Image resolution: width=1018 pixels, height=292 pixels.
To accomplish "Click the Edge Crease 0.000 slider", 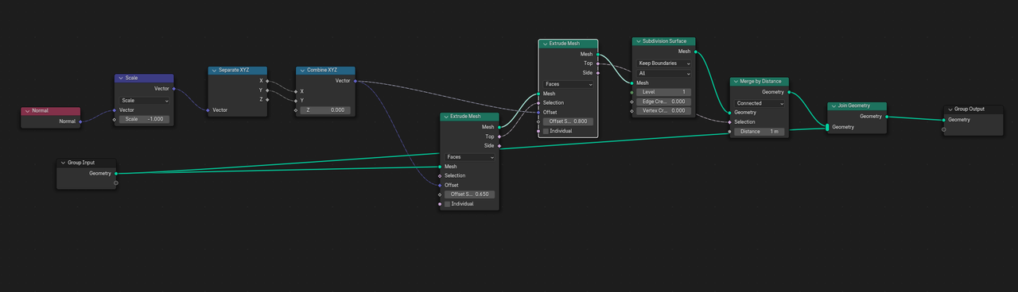I will [x=664, y=102].
